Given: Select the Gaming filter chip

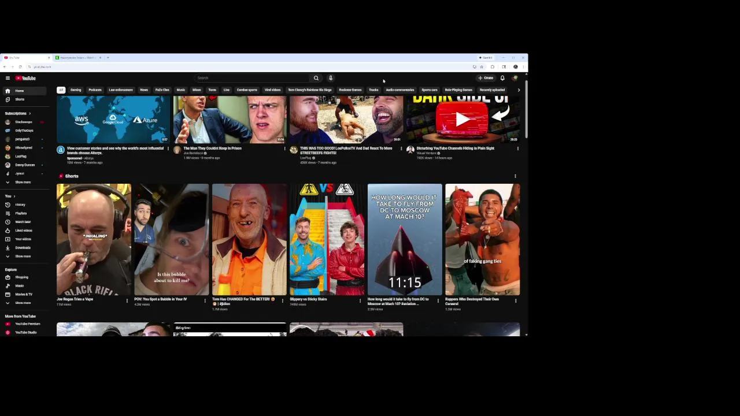Looking at the screenshot, I should coord(76,90).
